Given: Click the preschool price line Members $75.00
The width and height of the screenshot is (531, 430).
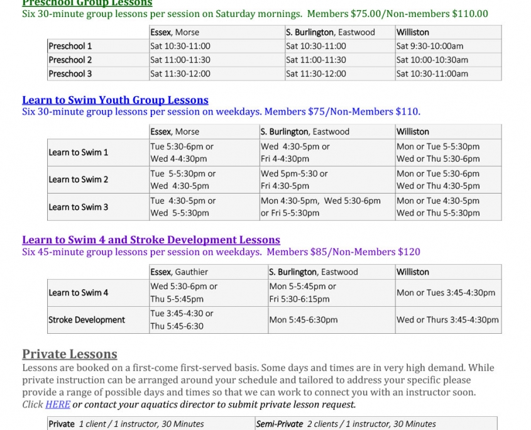Looking at the screenshot, I should 255,14.
